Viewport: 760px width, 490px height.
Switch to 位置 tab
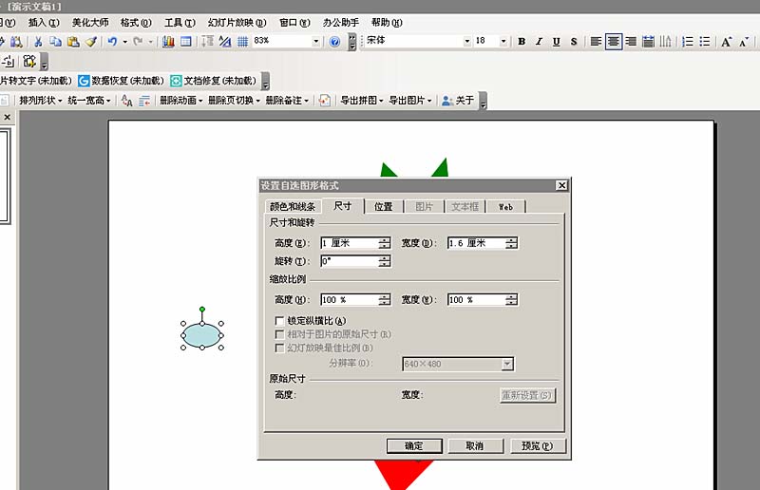pyautogui.click(x=384, y=206)
